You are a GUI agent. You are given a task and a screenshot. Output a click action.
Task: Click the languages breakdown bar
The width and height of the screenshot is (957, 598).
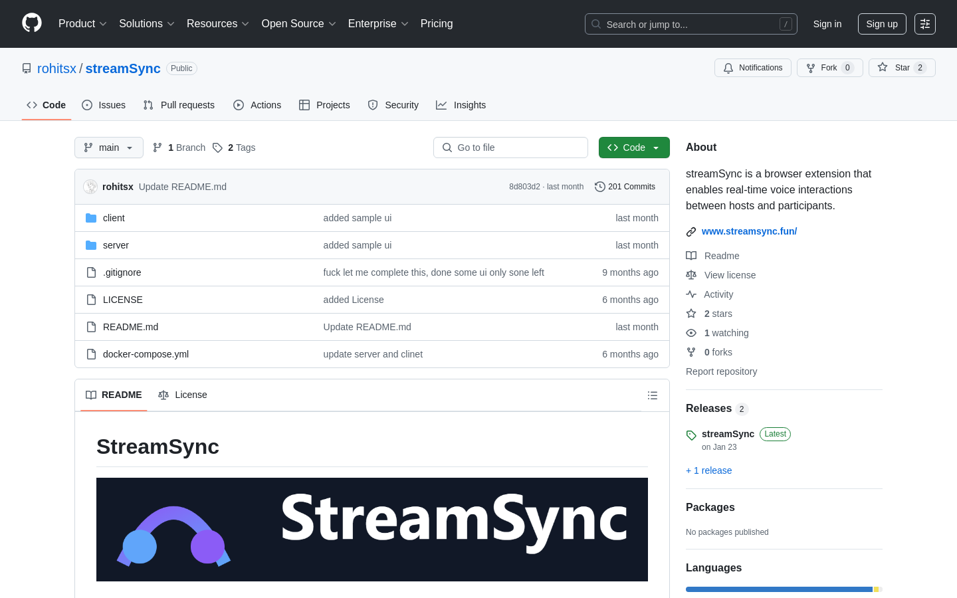784,589
